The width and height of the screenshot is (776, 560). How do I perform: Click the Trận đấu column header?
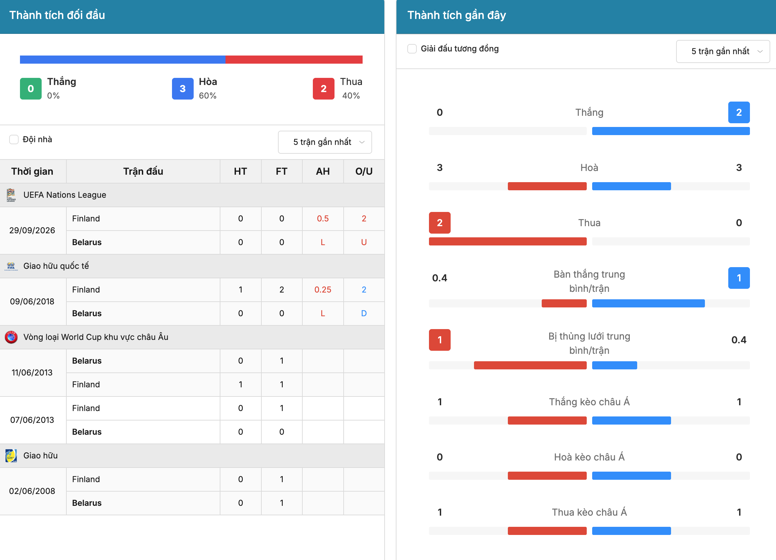143,171
